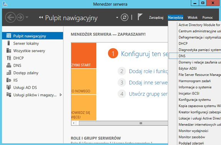The image size is (221, 145).
Task: Open Monitor wydajności from the menu
Action: click(194, 131)
